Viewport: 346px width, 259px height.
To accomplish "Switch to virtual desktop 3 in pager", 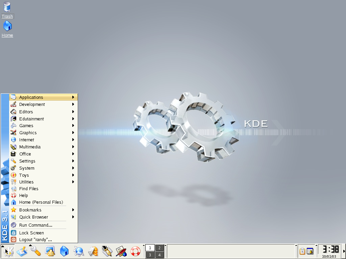I will coord(150,255).
